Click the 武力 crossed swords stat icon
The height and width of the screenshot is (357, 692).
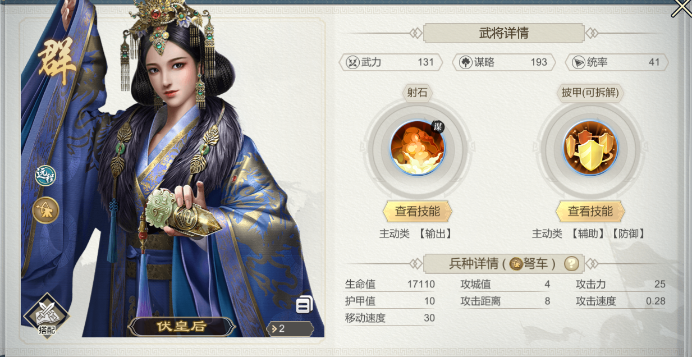(352, 62)
